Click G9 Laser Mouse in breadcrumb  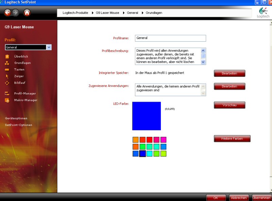coord(107,13)
